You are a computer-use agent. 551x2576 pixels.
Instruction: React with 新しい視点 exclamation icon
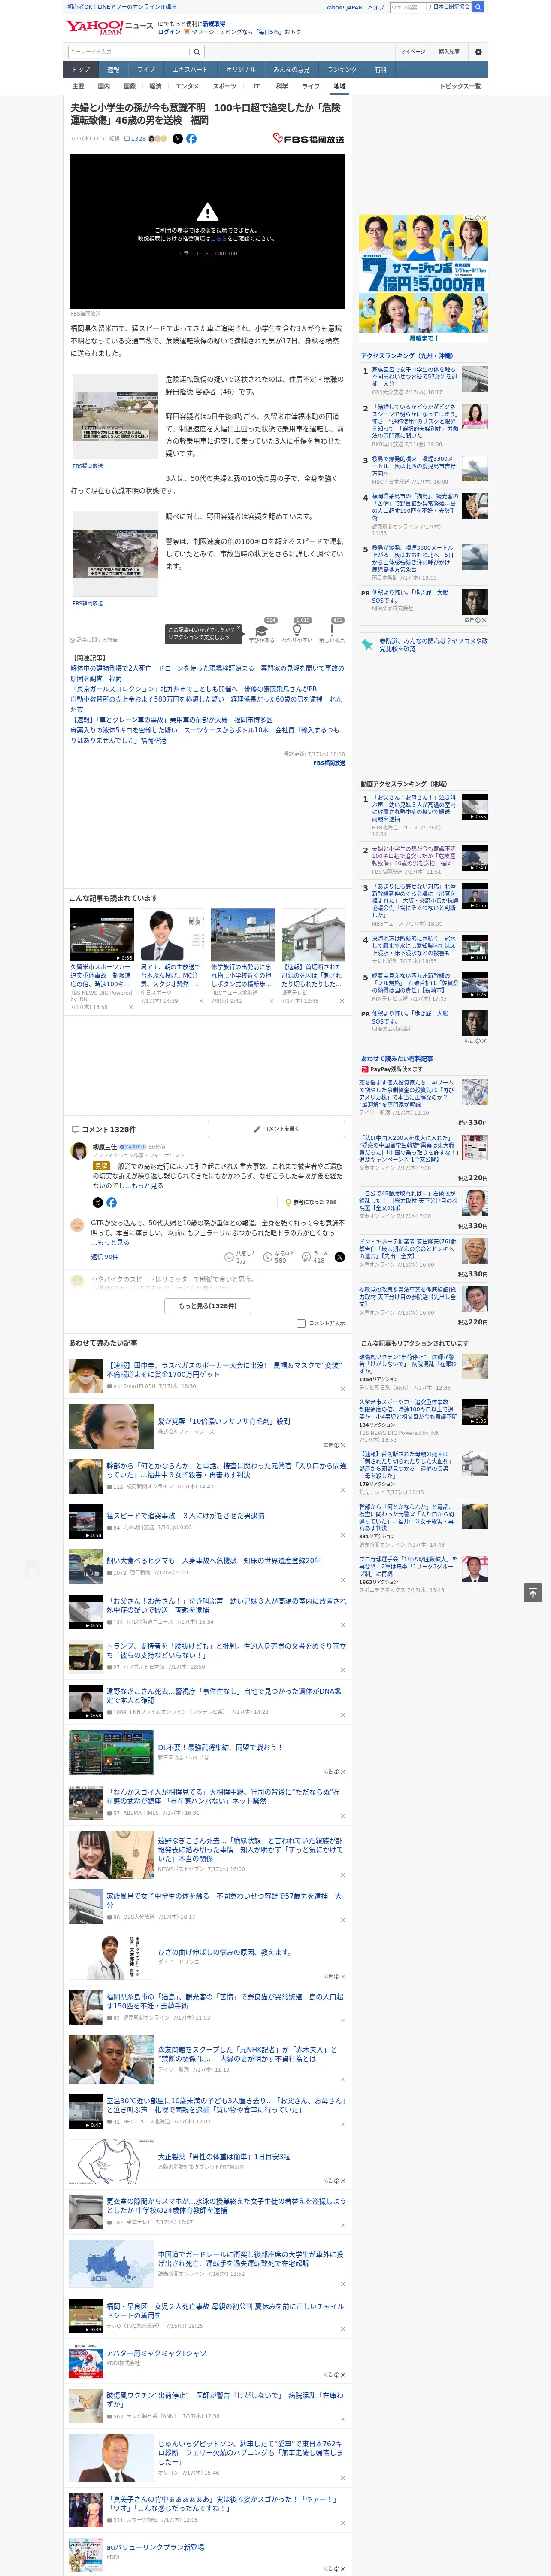tap(332, 630)
